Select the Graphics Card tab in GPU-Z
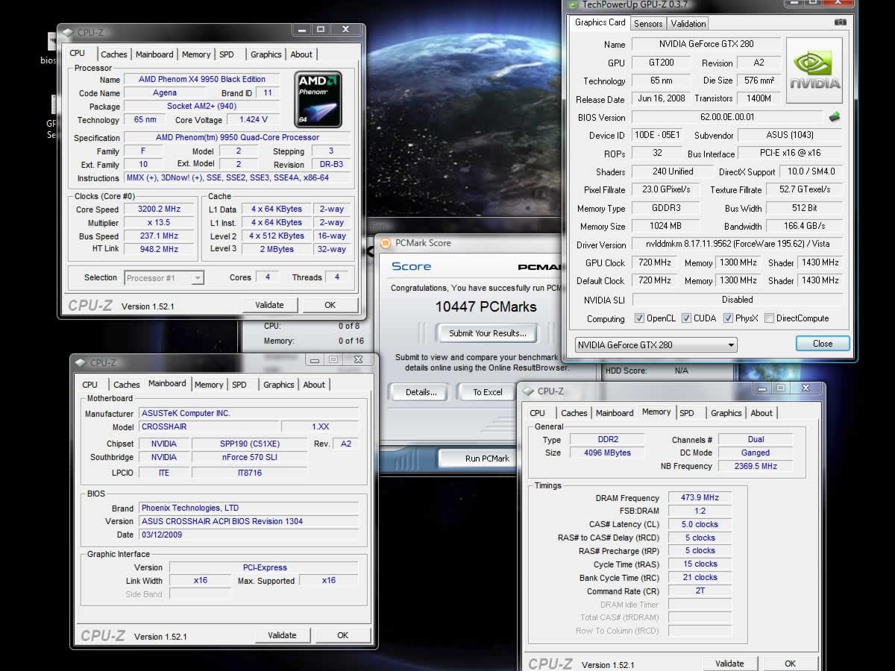Image resolution: width=895 pixels, height=671 pixels. pyautogui.click(x=600, y=22)
